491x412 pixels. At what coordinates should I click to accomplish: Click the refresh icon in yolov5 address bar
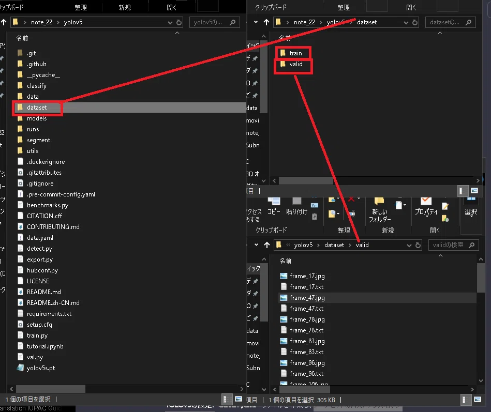tap(179, 22)
